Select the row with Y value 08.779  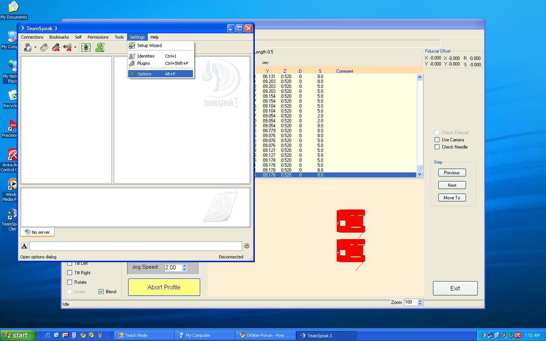click(x=335, y=130)
